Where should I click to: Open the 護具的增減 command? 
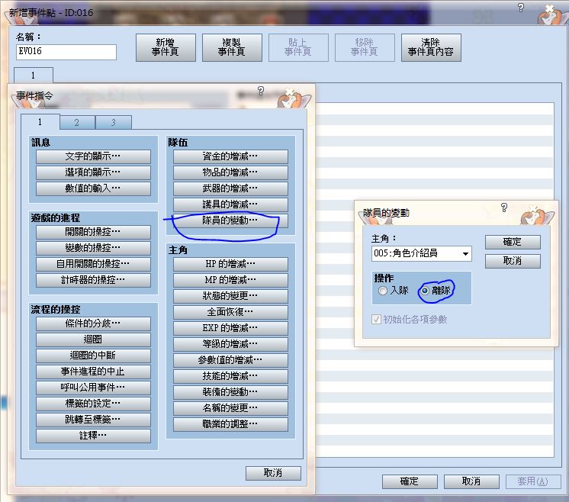point(230,204)
